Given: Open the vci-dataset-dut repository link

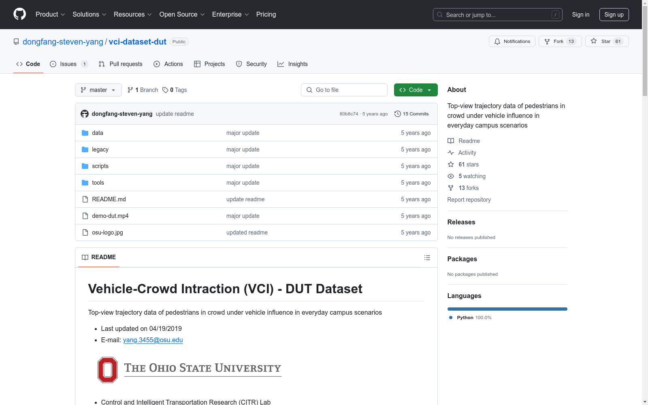Looking at the screenshot, I should [137, 42].
